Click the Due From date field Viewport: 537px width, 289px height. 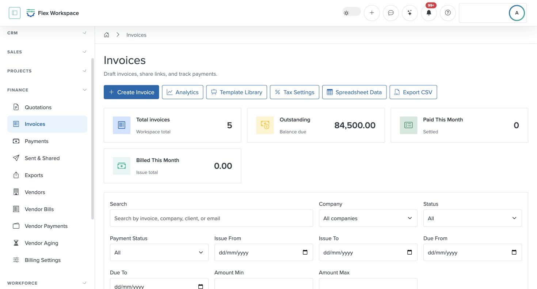(472, 252)
